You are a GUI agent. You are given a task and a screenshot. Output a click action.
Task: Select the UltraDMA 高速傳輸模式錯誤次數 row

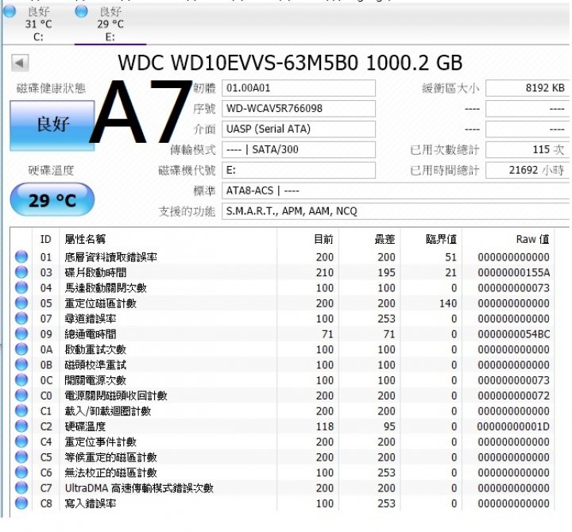282,488
